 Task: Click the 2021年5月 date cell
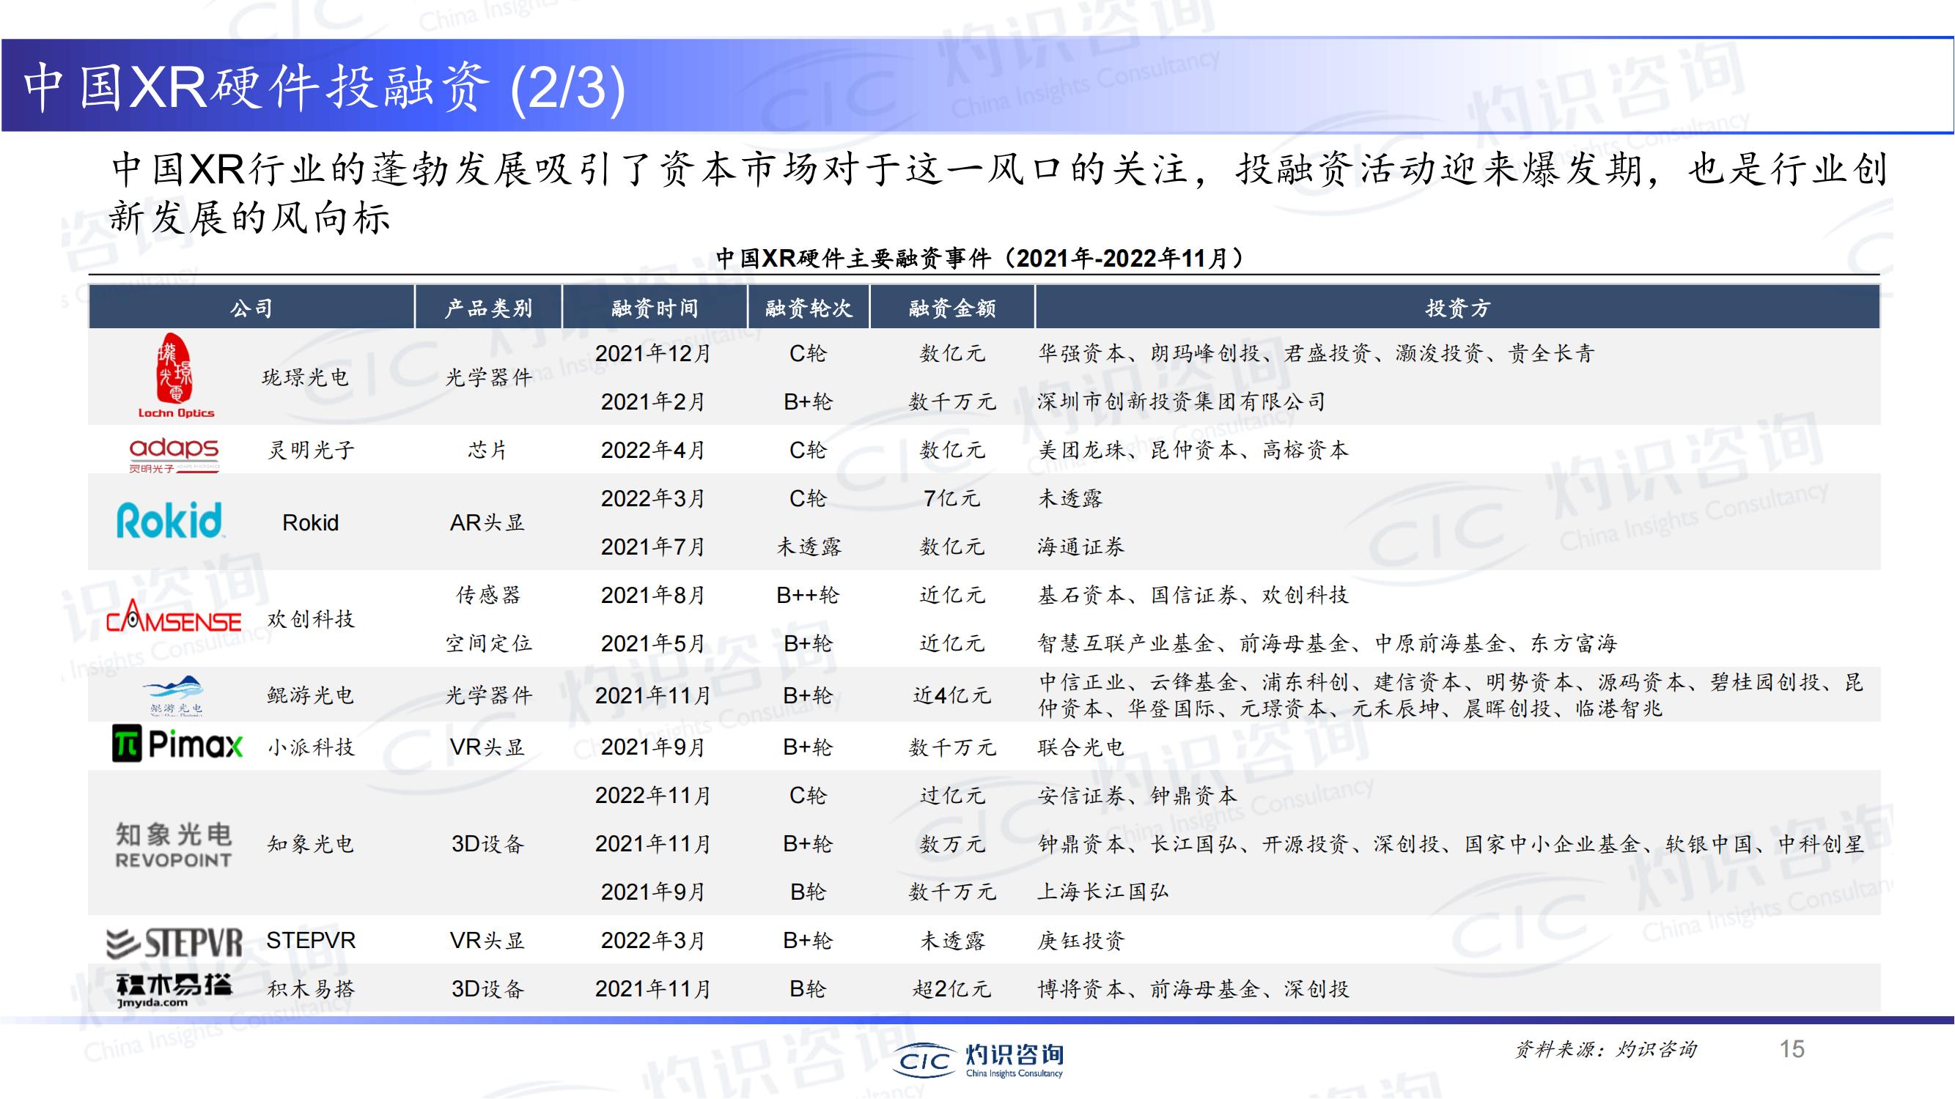653,643
